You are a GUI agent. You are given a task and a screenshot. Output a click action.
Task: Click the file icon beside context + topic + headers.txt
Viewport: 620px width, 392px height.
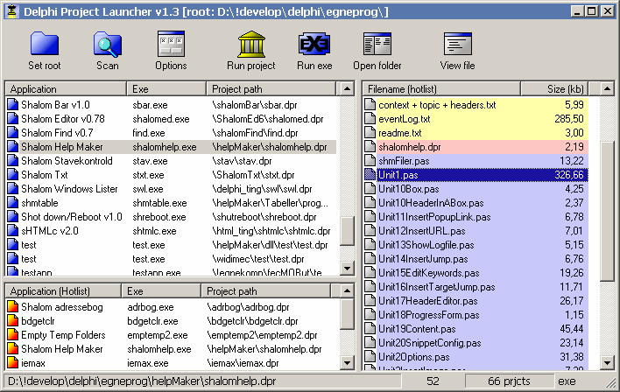coord(370,105)
